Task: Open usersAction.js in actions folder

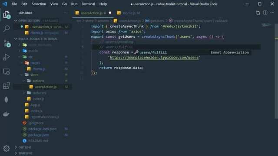Action: click(43, 87)
